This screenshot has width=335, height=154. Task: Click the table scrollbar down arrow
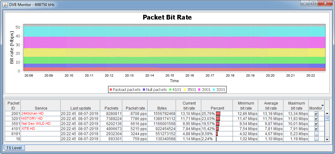pos(327,139)
